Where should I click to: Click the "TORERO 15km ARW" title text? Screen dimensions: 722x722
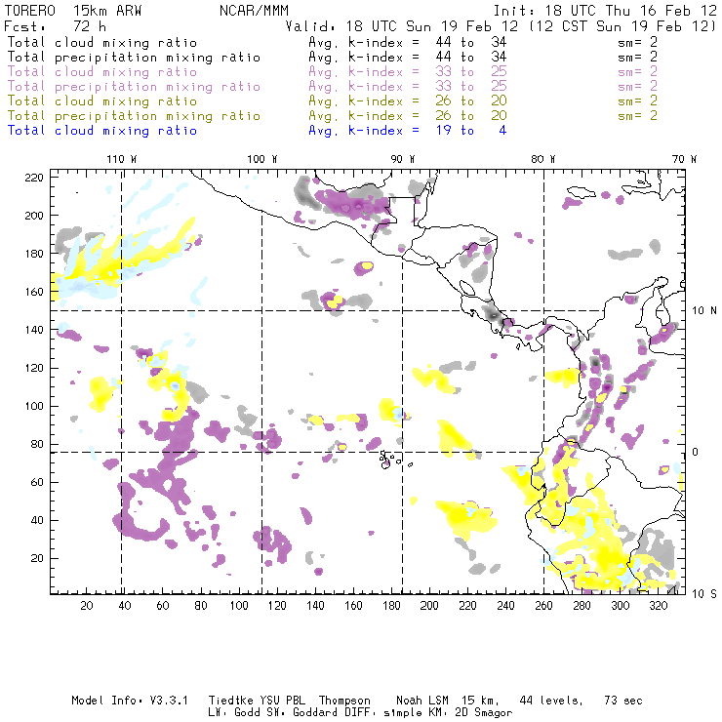(x=73, y=11)
